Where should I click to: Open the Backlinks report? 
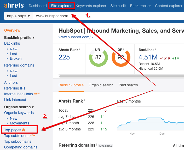pyautogui.click(x=12, y=43)
